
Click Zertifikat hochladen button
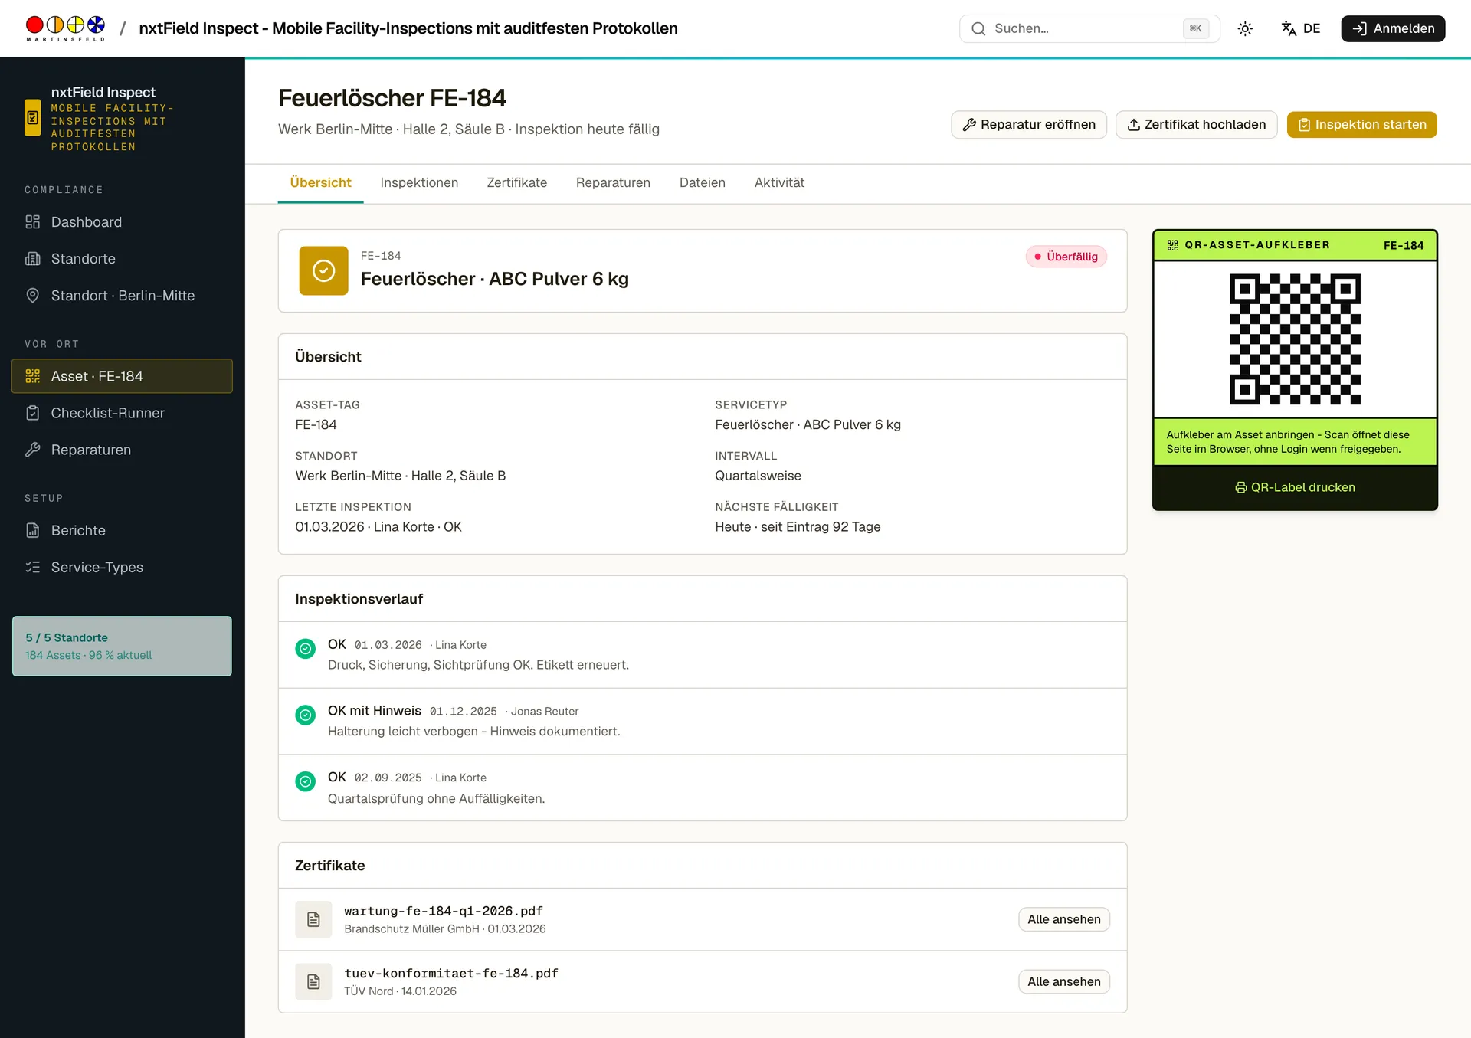tap(1196, 125)
